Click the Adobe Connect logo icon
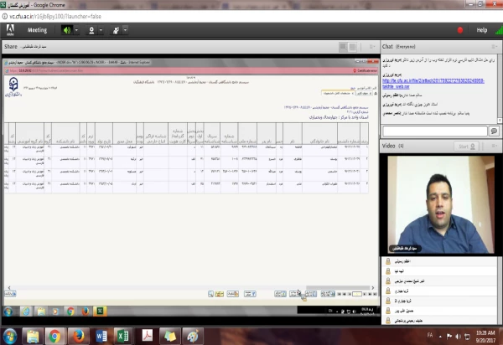Image resolution: width=503 pixels, height=345 pixels. click(10, 29)
